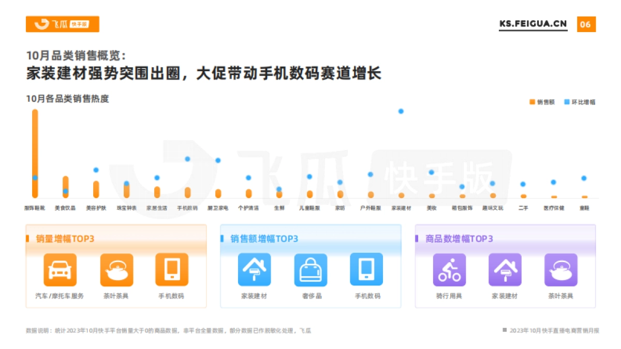Click the paint roller icon for 家装建材

pyautogui.click(x=255, y=269)
